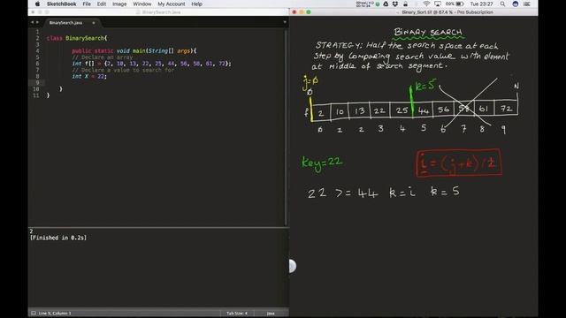This screenshot has height=318, width=566.
Task: Open Notification Center
Action: pyautogui.click(x=527, y=4)
